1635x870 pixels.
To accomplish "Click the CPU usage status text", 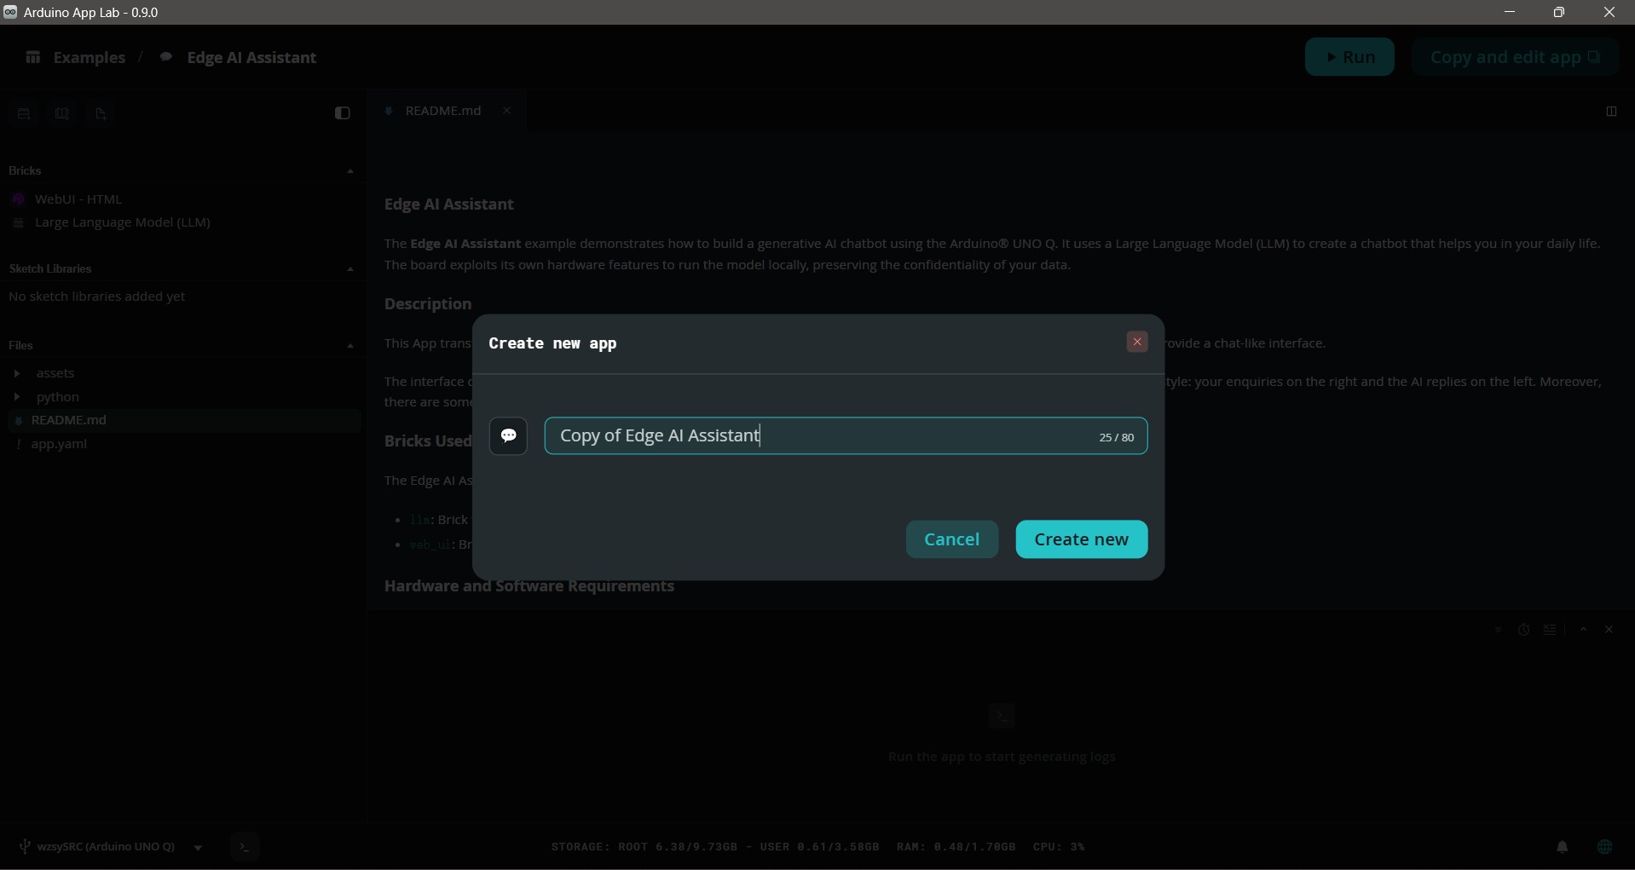I will pyautogui.click(x=1059, y=847).
